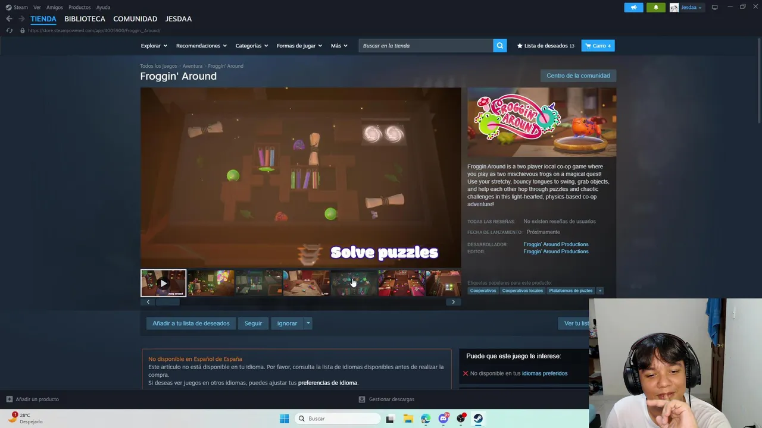Open Big Picture mode monitor icon
This screenshot has width=762, height=428.
(715, 7)
